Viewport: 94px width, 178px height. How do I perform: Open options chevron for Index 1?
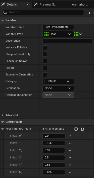click(70, 143)
